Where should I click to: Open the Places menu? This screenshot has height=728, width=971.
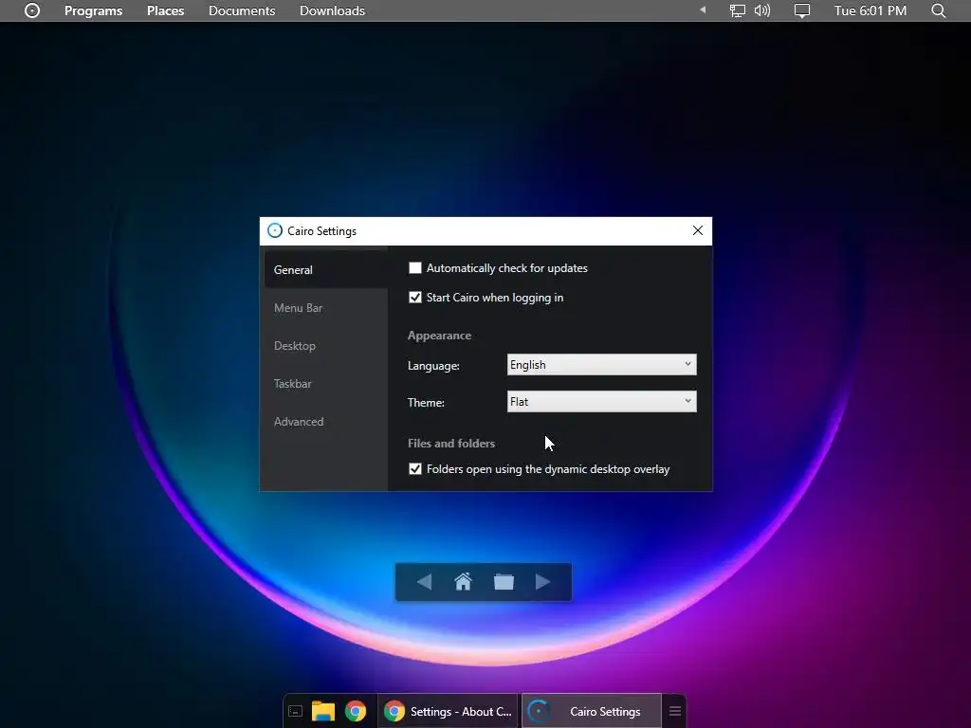click(165, 10)
